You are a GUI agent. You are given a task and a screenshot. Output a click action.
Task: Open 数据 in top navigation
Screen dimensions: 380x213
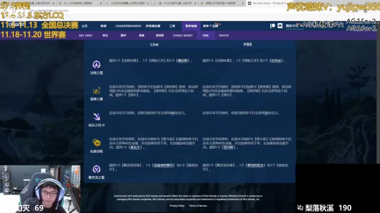click(x=104, y=26)
